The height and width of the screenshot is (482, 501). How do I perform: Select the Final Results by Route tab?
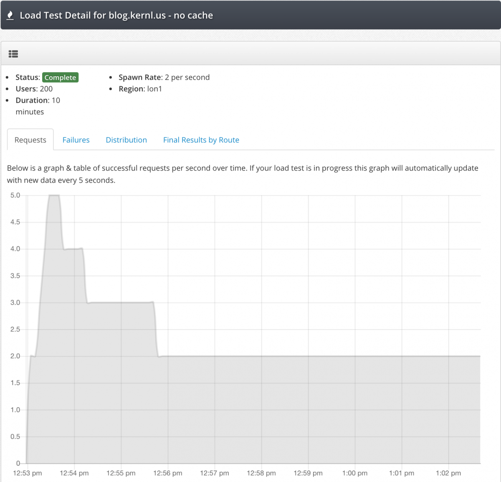click(x=201, y=140)
